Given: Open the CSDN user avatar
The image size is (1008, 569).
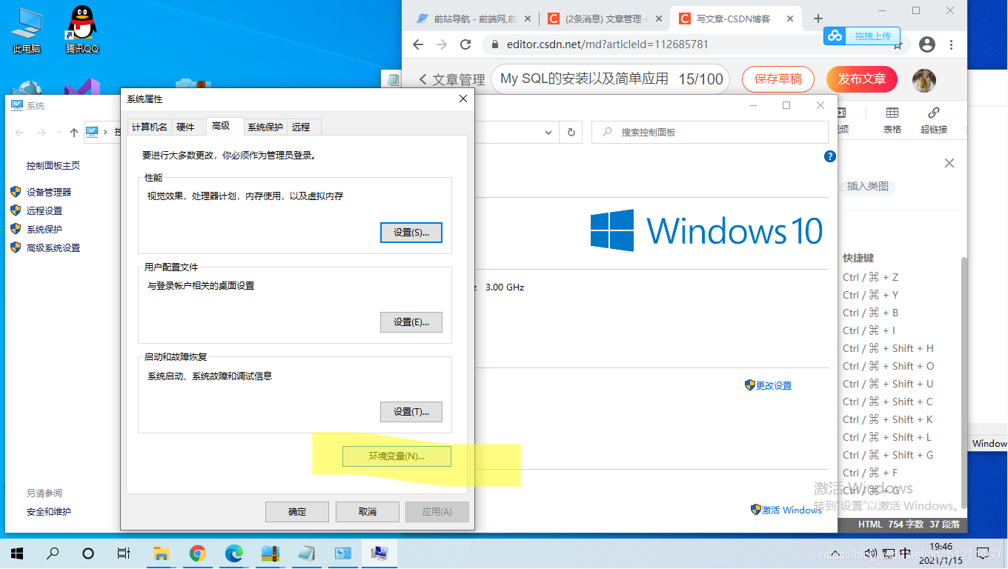Looking at the screenshot, I should pyautogui.click(x=924, y=80).
